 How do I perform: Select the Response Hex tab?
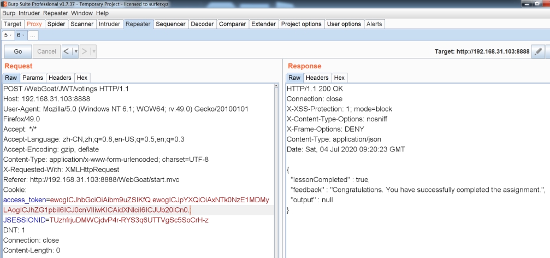coord(339,78)
